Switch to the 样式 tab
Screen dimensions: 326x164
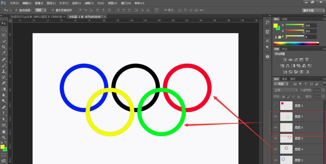coord(285,49)
